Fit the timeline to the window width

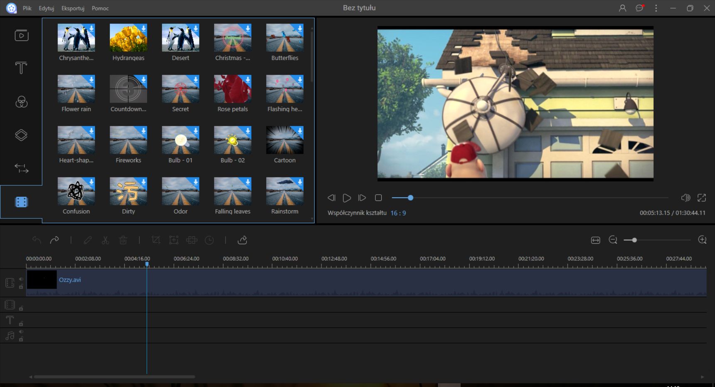pyautogui.click(x=595, y=240)
